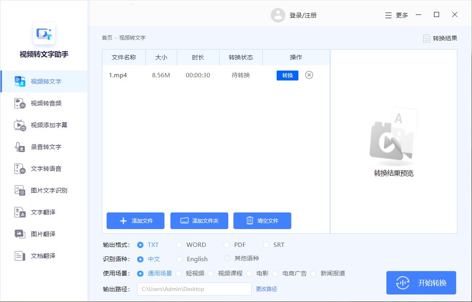This screenshot has width=472, height=302.
Task: Click the 视频添加字幕 TV icon
Action: coord(20,125)
